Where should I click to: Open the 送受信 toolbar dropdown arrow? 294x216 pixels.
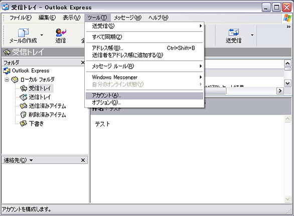[252, 35]
